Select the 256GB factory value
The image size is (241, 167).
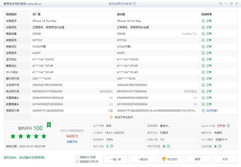tap(36, 34)
